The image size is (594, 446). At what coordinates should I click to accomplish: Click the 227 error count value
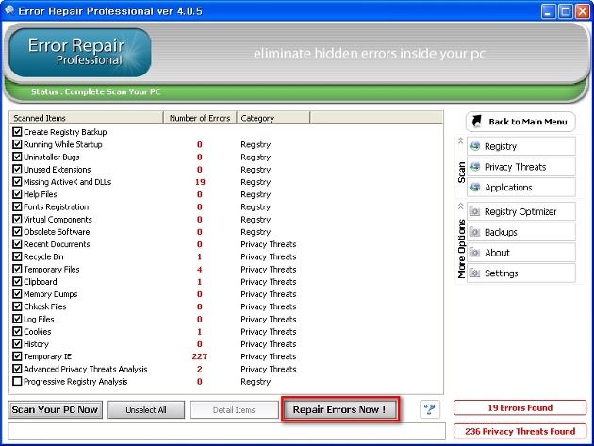200,356
